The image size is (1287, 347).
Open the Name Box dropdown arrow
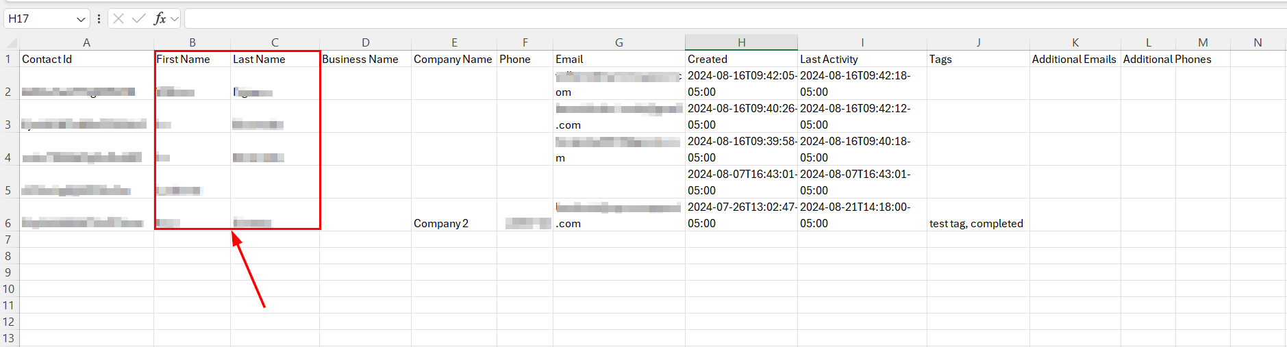tap(81, 19)
